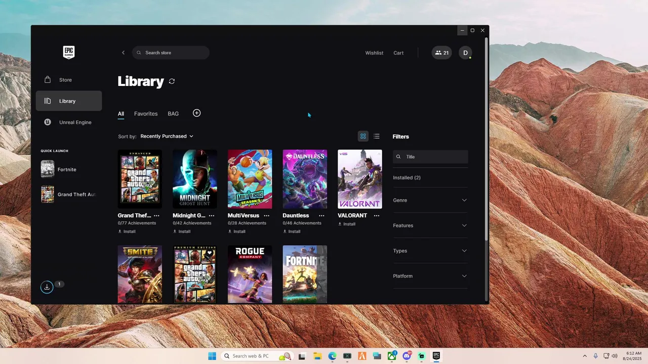Image resolution: width=648 pixels, height=364 pixels.
Task: Open the Rogue Company cover
Action: pyautogui.click(x=250, y=275)
